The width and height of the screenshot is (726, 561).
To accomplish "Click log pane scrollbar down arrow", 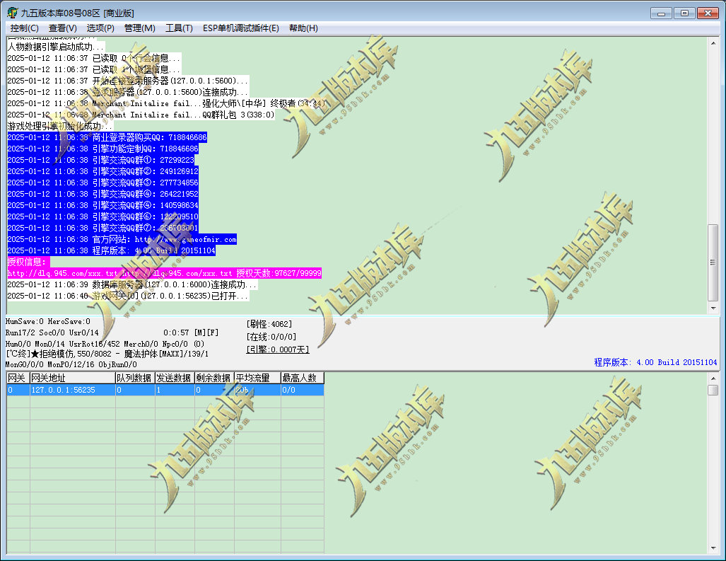I will pyautogui.click(x=713, y=308).
